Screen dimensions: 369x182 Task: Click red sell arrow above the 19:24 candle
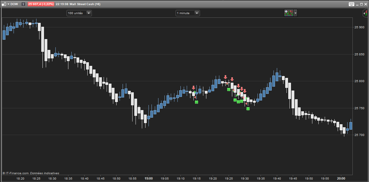225,77
